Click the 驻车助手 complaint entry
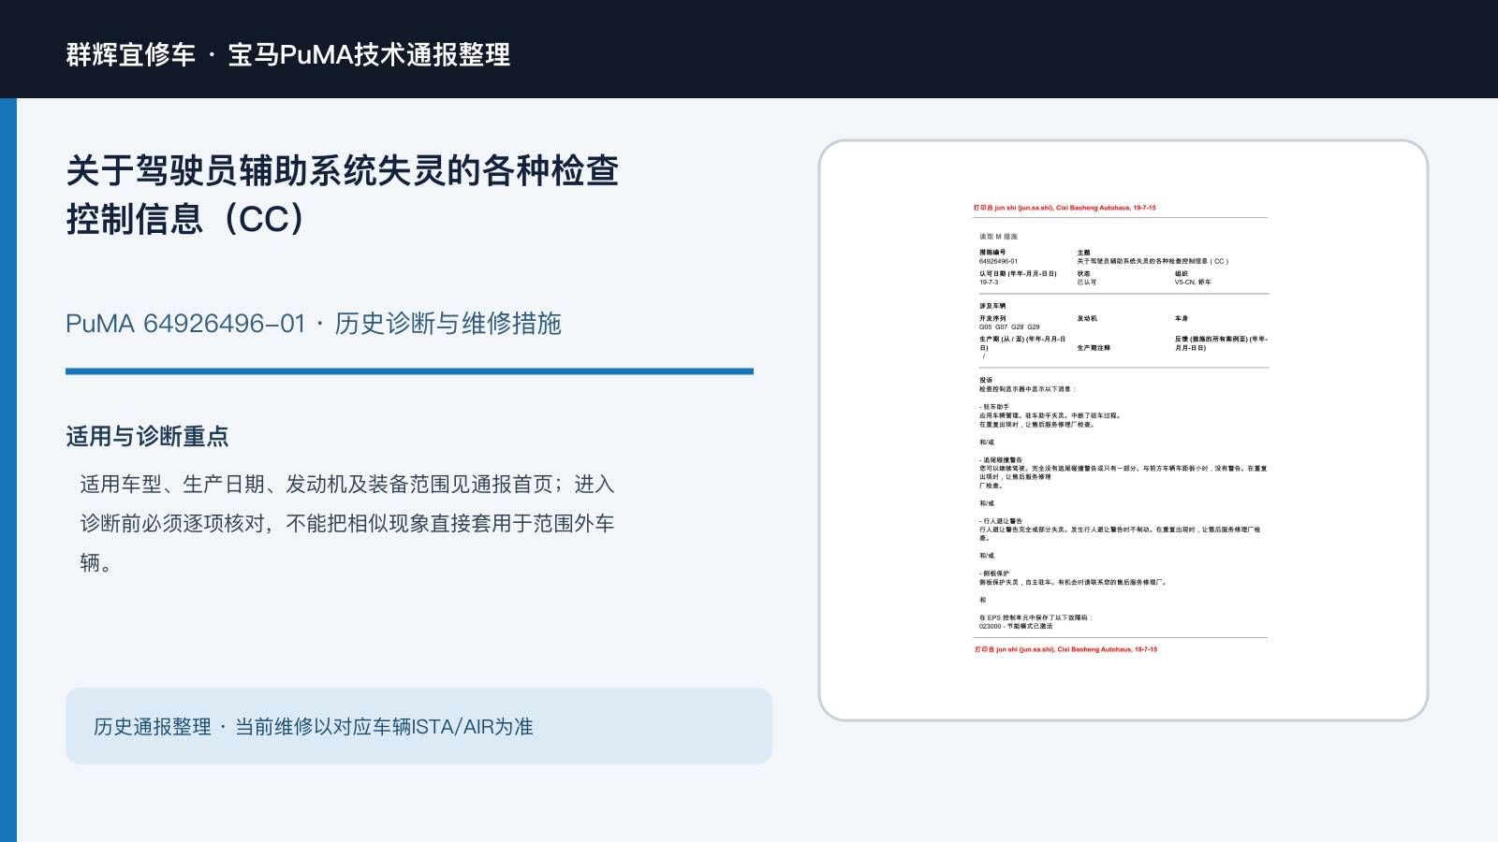1498x842 pixels. 1050,415
